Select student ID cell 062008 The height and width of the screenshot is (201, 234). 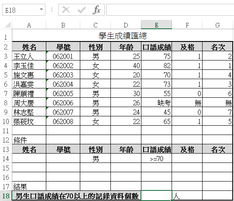click(x=63, y=121)
